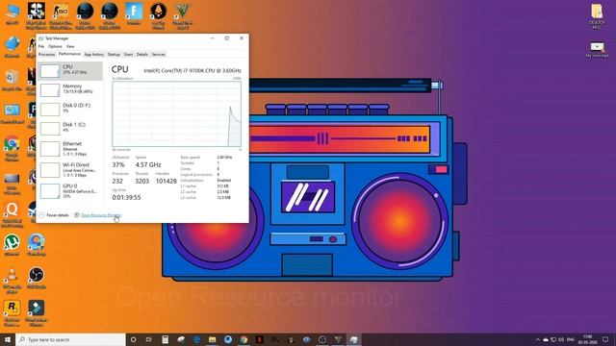Click the 4.57 GHz speed value

pyautogui.click(x=148, y=164)
